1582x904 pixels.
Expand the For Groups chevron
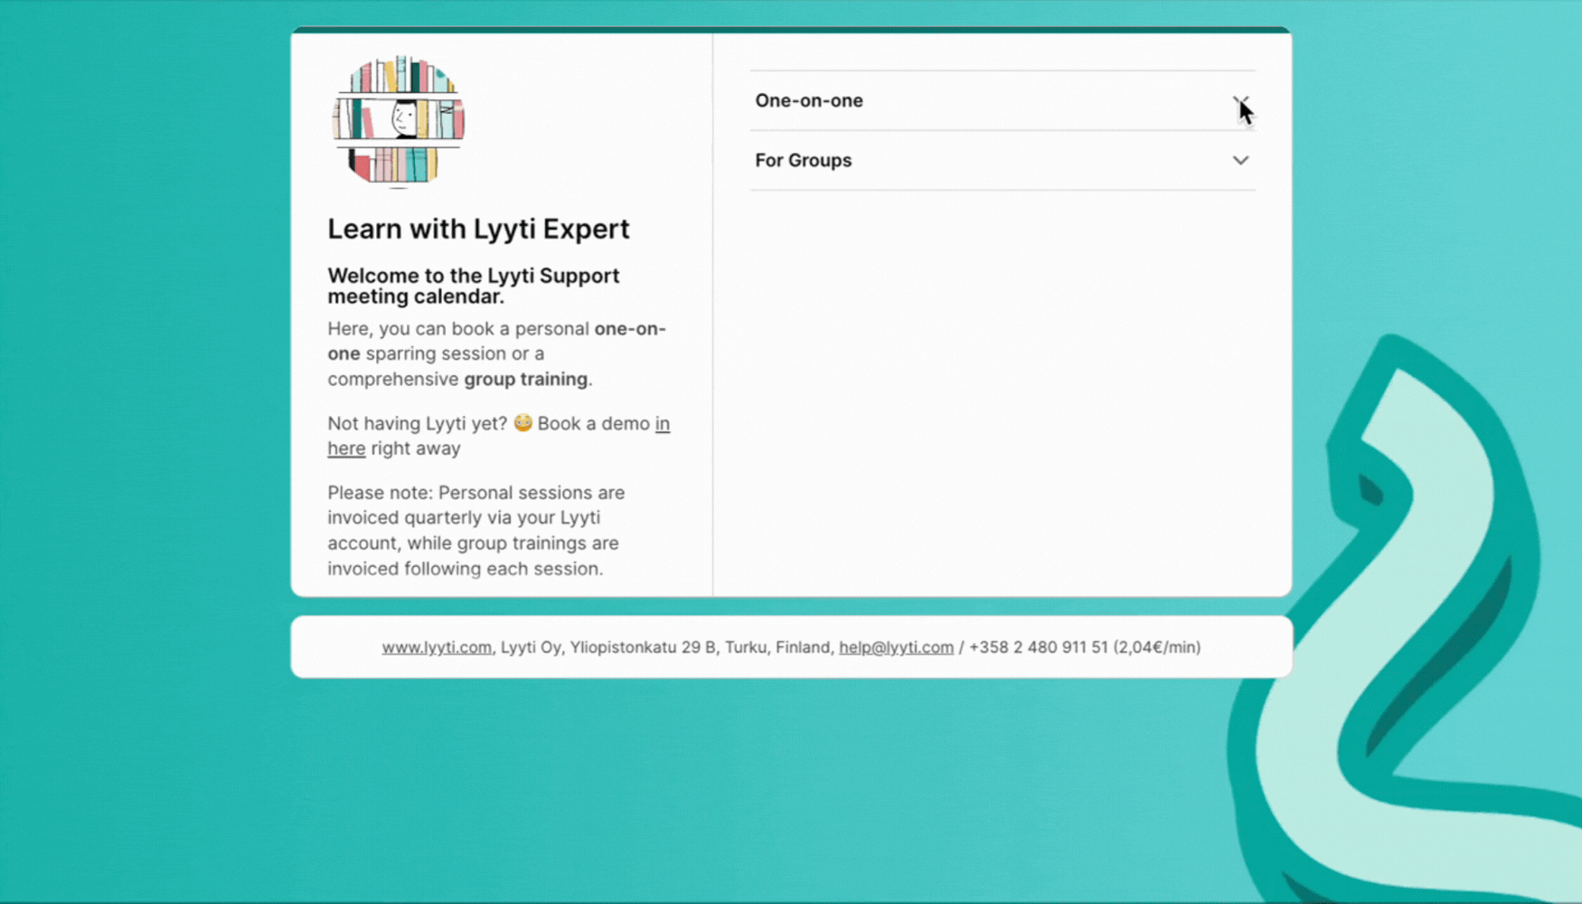click(x=1240, y=160)
